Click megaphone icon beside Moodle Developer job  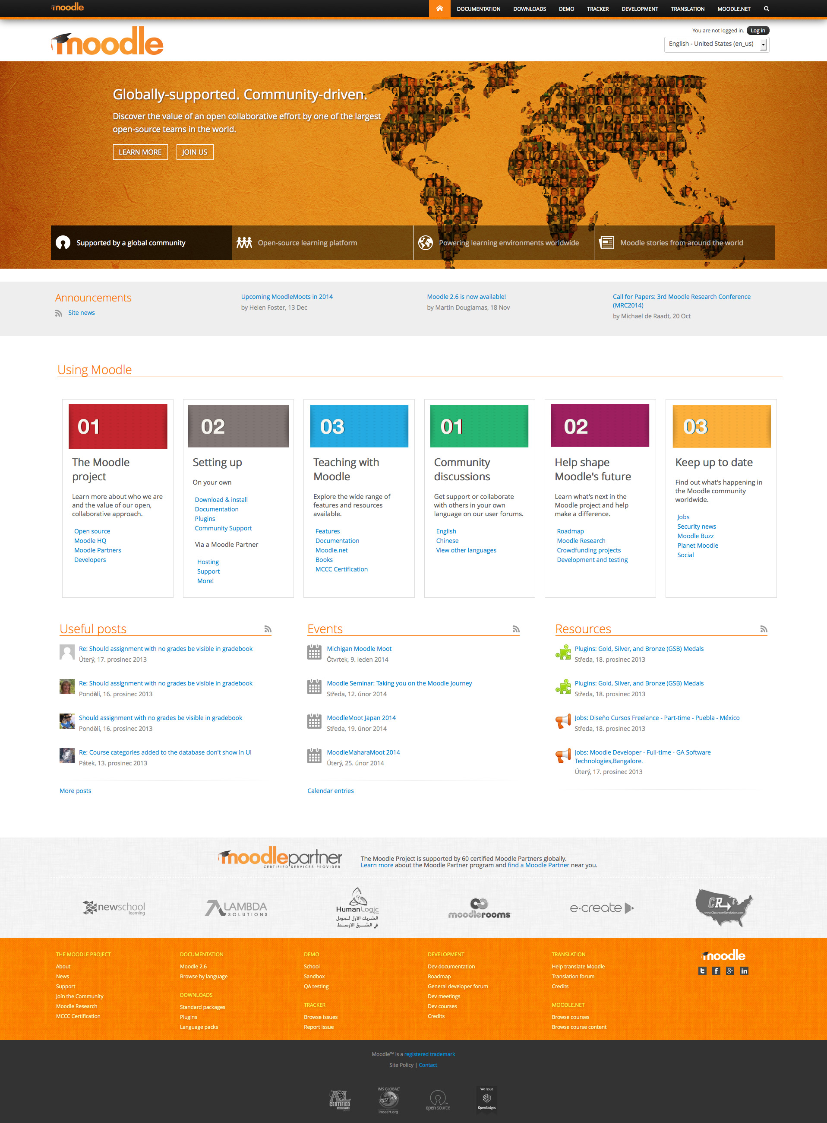[x=563, y=756]
